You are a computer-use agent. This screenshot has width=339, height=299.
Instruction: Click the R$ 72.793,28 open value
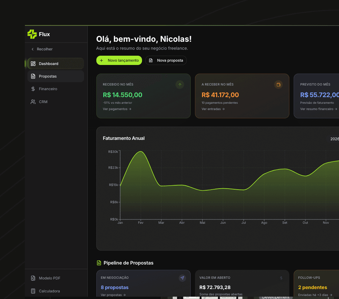pyautogui.click(x=215, y=287)
